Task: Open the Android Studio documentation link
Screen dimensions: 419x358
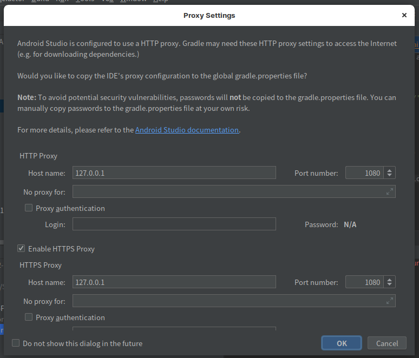Action: click(x=187, y=130)
